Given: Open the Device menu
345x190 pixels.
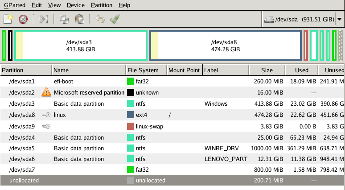Looking at the screenshot, I should pos(75,5).
